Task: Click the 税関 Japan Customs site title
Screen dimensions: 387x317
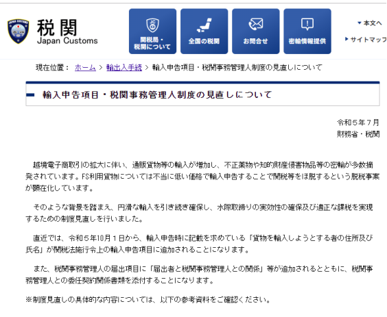Action: [67, 31]
